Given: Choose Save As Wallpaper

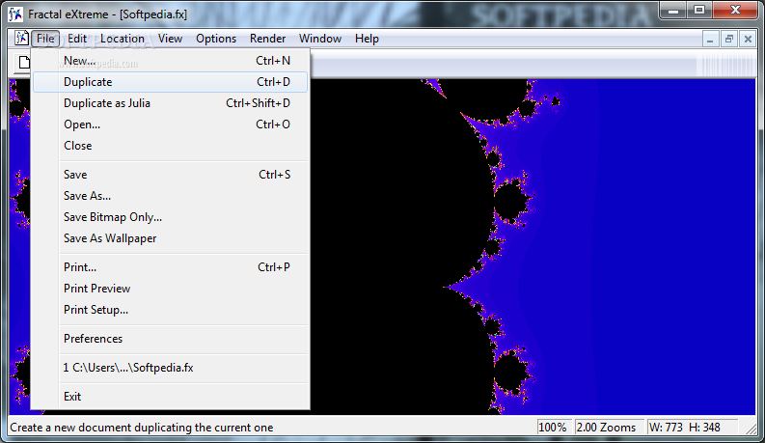Looking at the screenshot, I should pos(171,238).
